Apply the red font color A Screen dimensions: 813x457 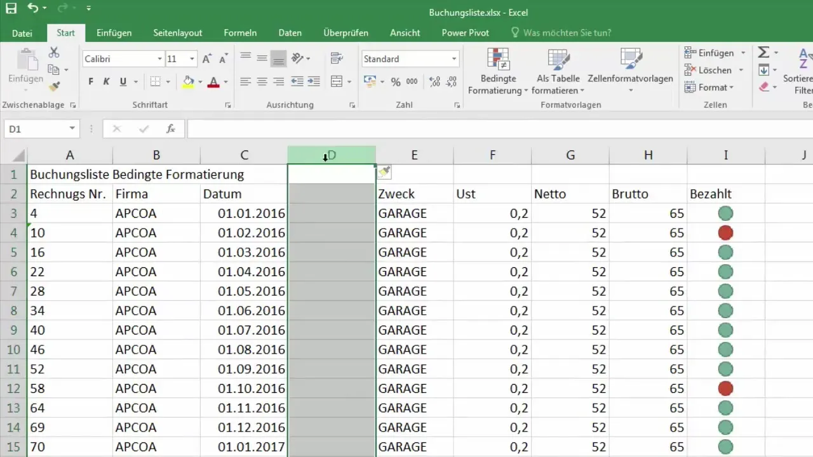point(213,81)
